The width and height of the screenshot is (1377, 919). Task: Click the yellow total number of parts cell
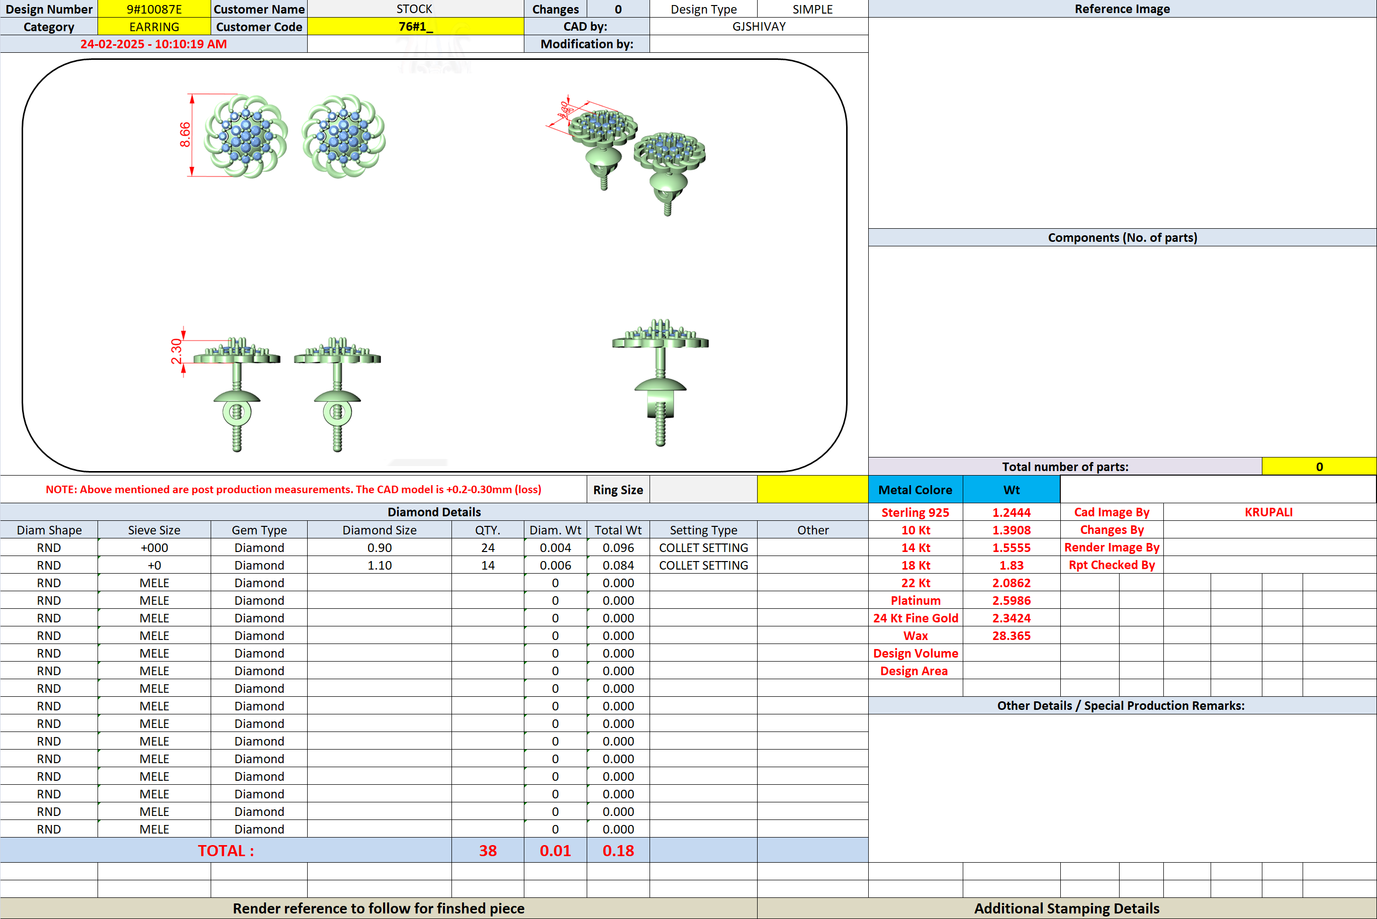tap(1319, 467)
